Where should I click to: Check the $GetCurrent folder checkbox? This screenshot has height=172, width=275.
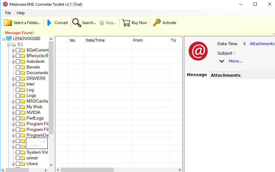pos(18,50)
